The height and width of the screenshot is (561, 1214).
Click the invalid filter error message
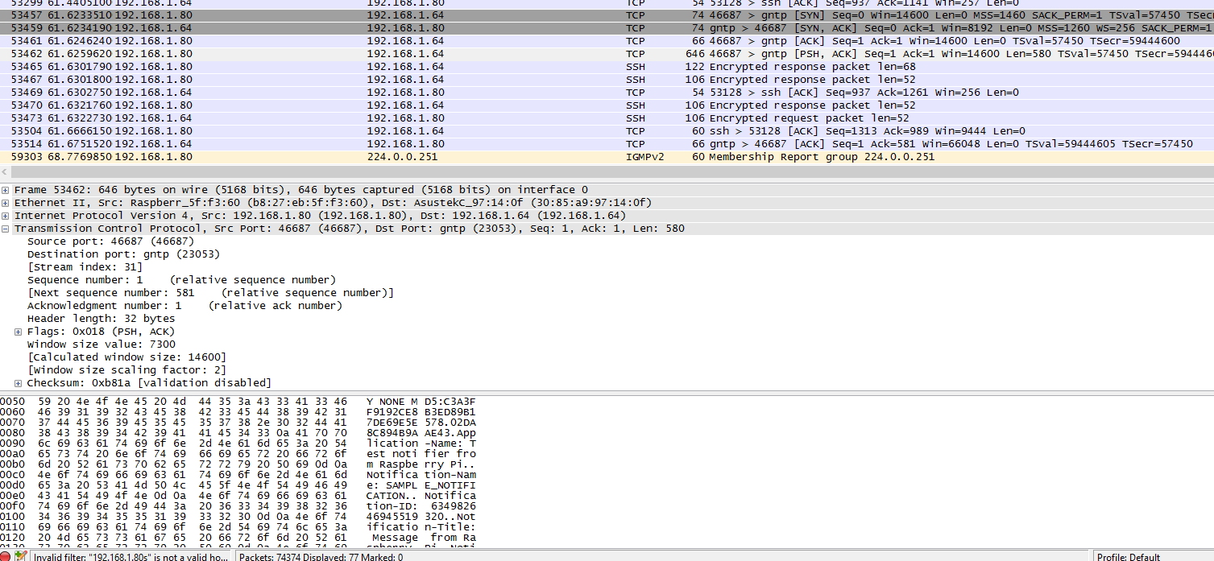[129, 555]
